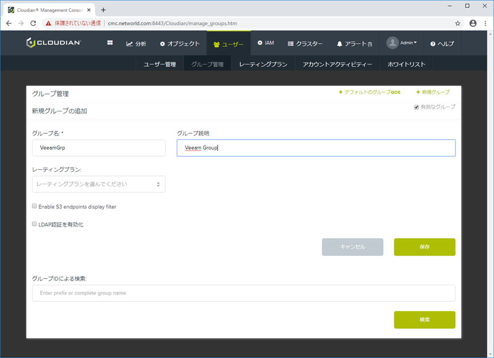The height and width of the screenshot is (358, 494).
Task: Expand the Admin account dropdown
Action: (402, 43)
